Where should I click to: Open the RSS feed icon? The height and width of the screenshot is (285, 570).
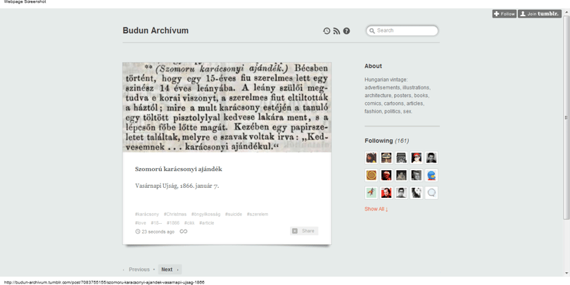[x=336, y=31]
